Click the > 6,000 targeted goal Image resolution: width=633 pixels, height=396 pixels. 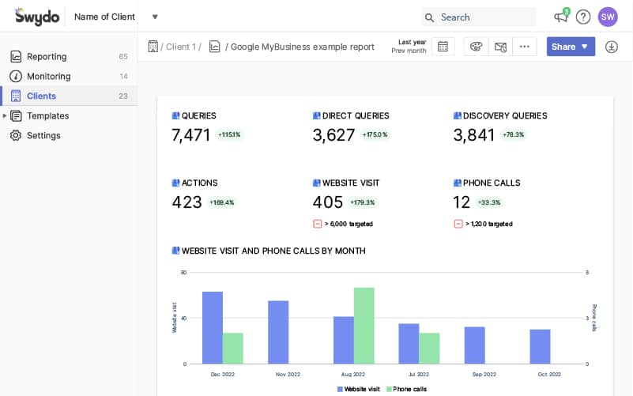349,224
